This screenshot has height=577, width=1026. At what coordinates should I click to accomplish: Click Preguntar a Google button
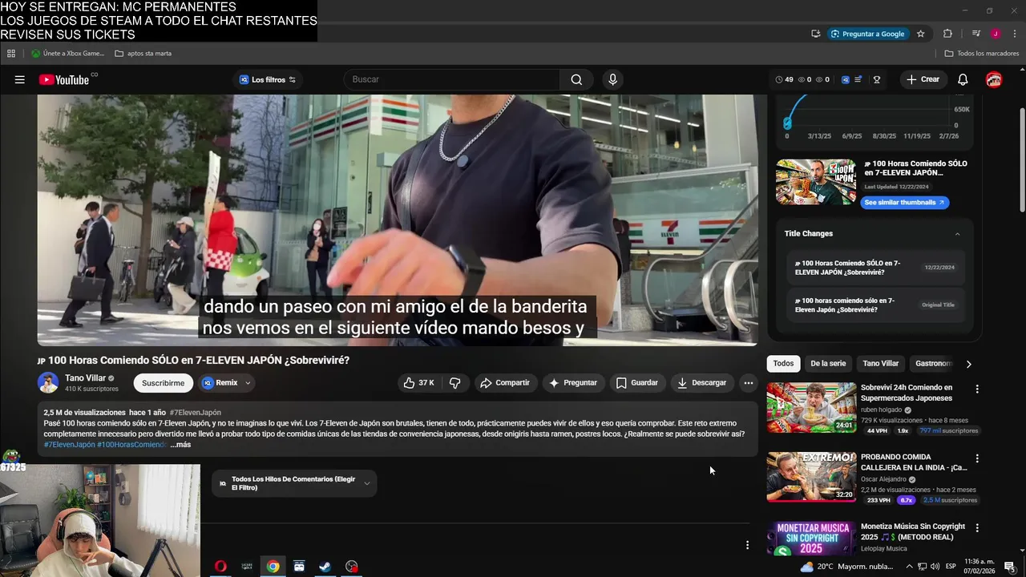click(867, 34)
